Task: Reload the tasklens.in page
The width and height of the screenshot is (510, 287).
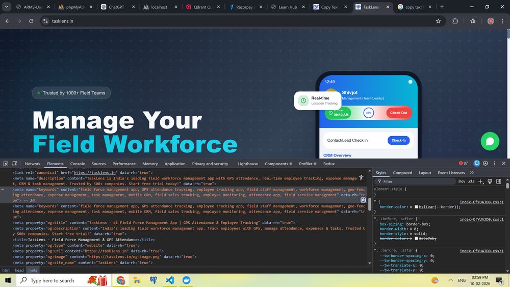Action: tap(31, 21)
